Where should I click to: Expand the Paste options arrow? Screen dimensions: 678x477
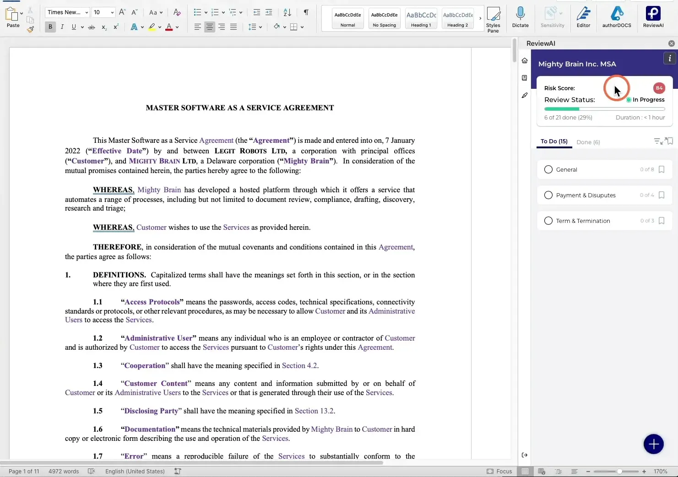tap(22, 13)
